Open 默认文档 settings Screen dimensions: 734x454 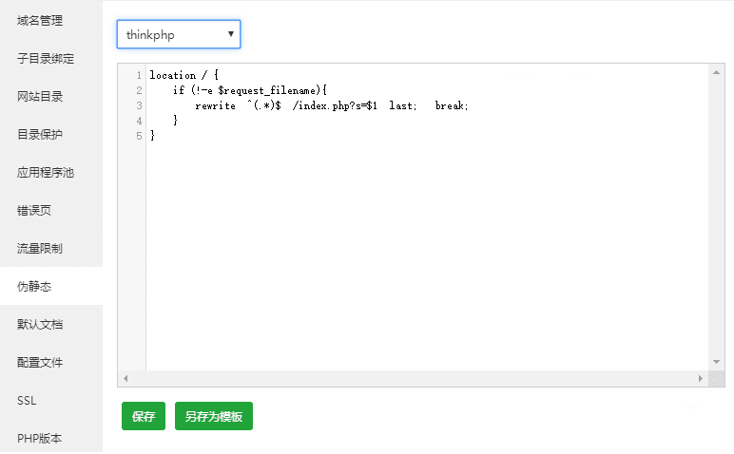(40, 324)
